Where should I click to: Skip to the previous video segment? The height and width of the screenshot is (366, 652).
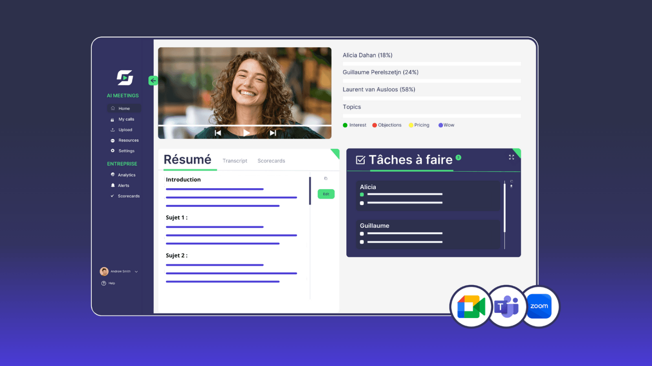click(x=218, y=133)
